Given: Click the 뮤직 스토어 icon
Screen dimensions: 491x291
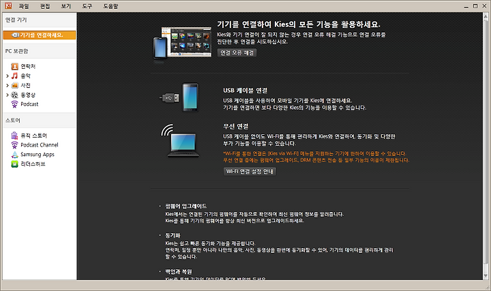Looking at the screenshot, I should pos(15,136).
